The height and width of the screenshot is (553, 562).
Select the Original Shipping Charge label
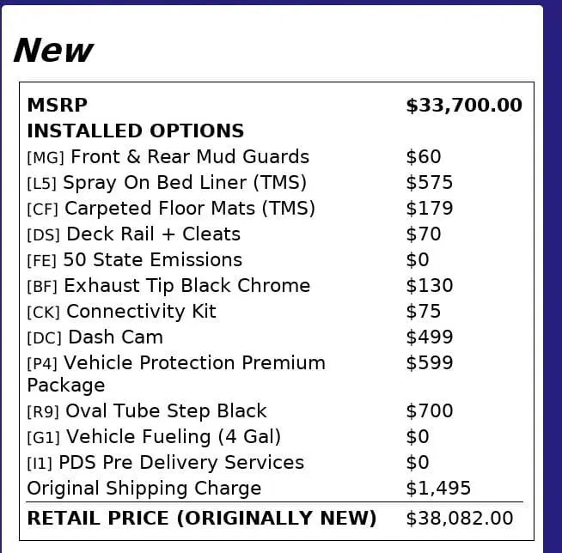click(144, 489)
